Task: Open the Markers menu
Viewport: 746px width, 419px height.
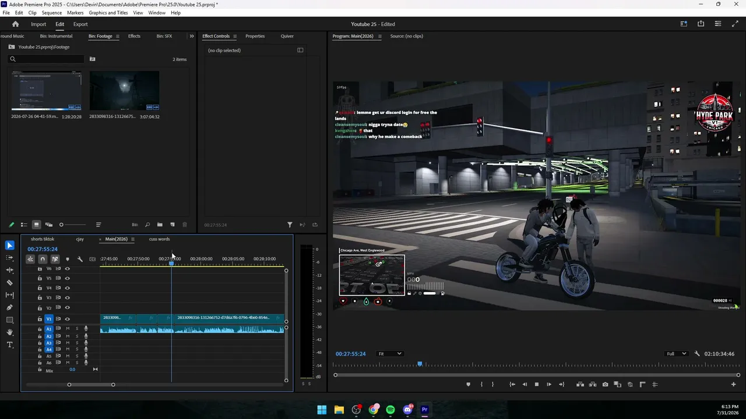Action: point(75,13)
